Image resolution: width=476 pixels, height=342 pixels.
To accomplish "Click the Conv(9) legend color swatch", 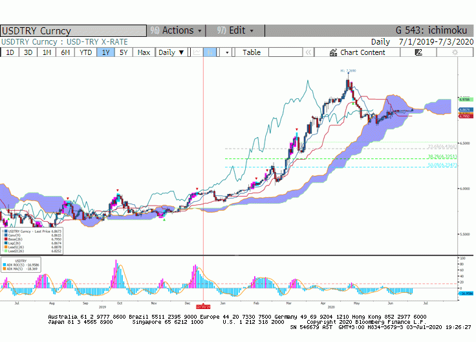I will 6,235.
